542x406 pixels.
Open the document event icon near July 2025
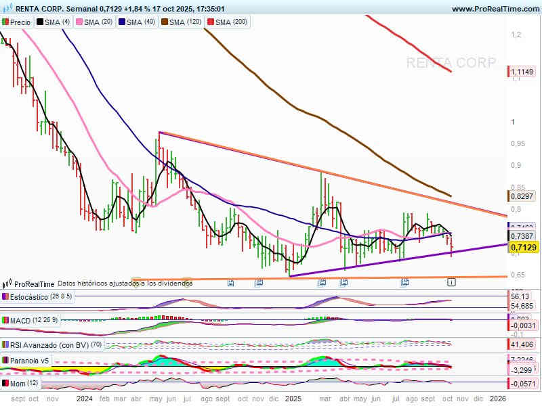pyautogui.click(x=404, y=281)
